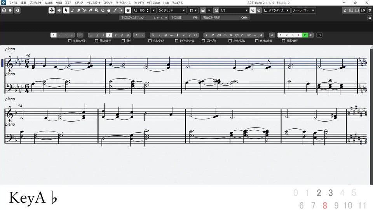Image resolution: width=373 pixels, height=210 pixels.
Task: Select the Hand grab tool
Action: [109, 10]
